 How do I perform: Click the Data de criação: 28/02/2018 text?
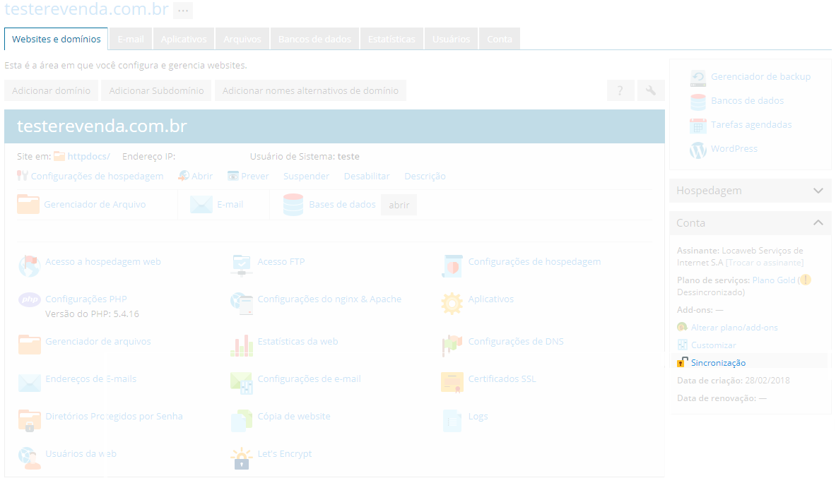click(x=733, y=380)
